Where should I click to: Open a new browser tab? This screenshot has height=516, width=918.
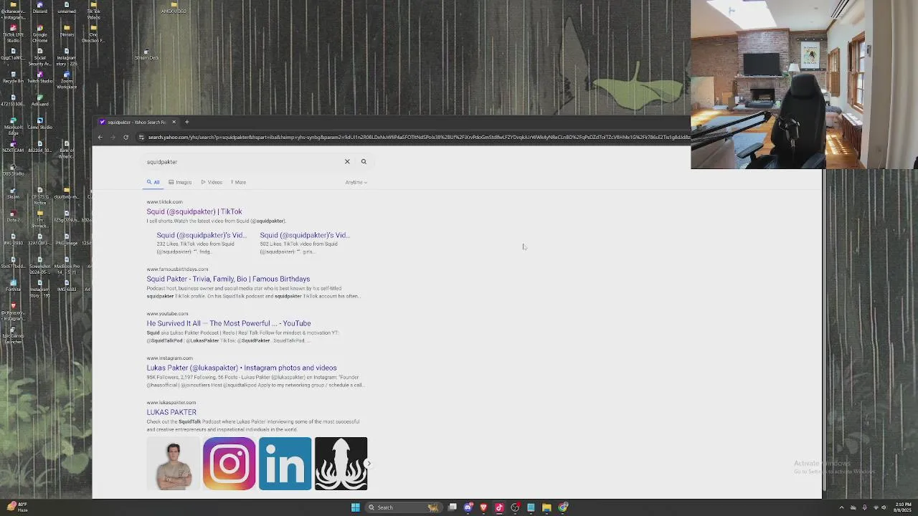point(186,122)
